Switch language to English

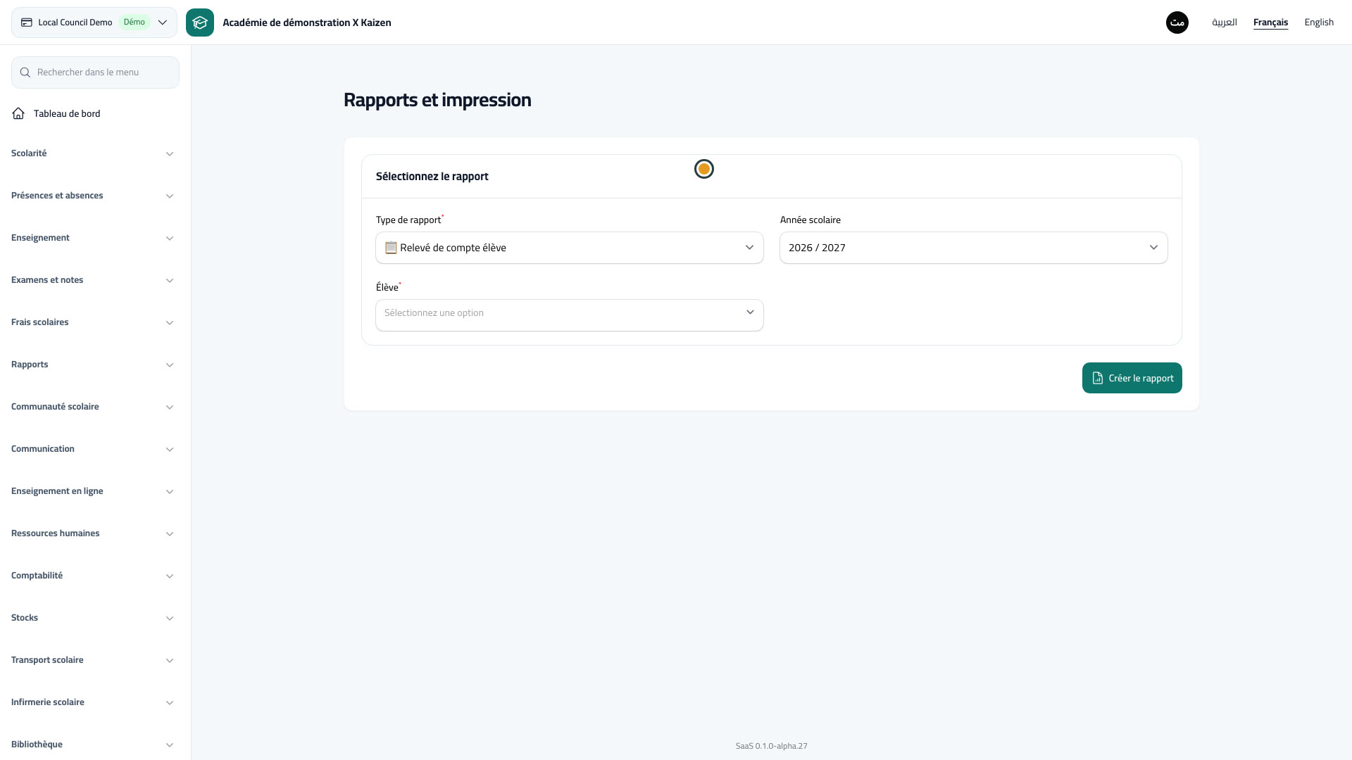coord(1319,23)
